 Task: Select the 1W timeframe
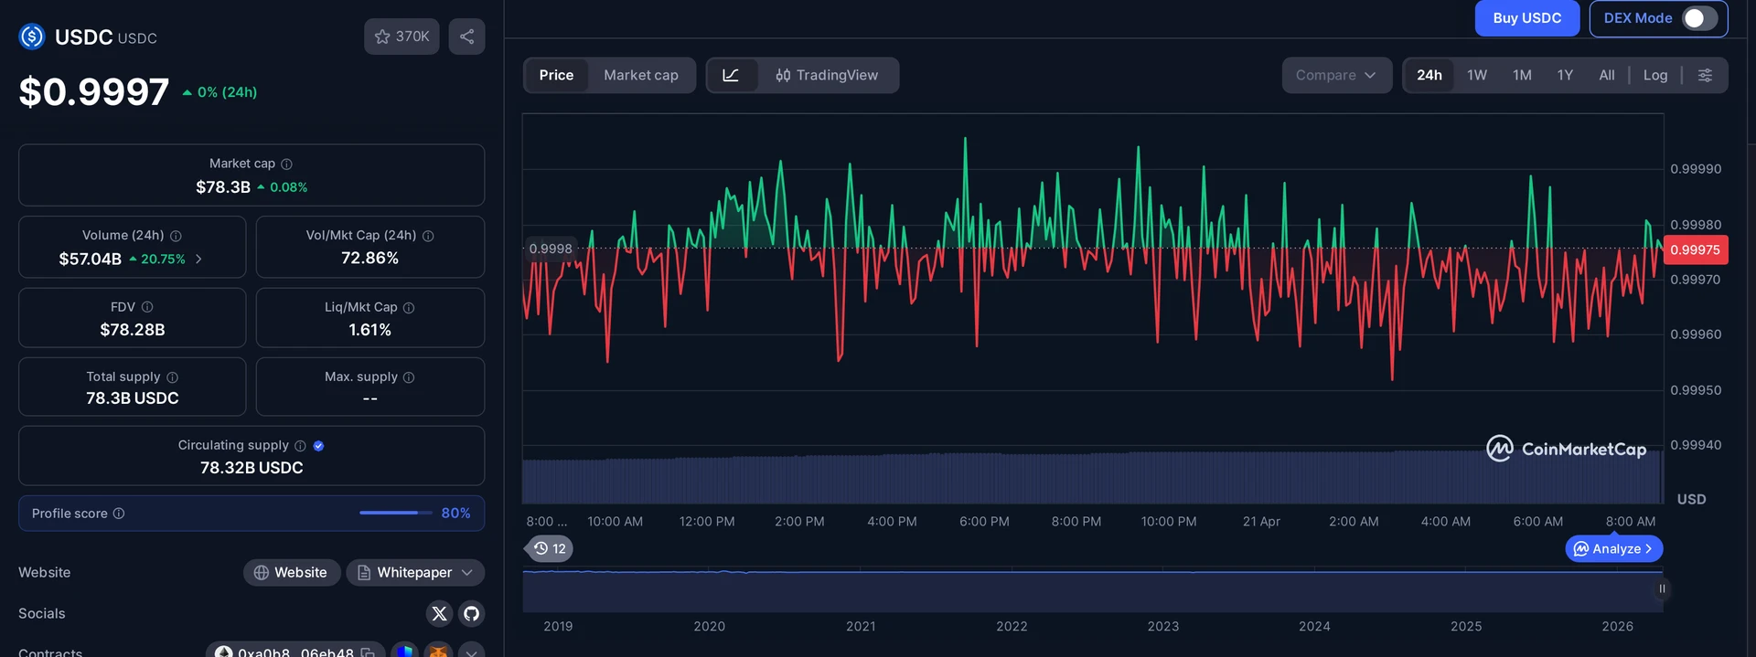[1477, 75]
